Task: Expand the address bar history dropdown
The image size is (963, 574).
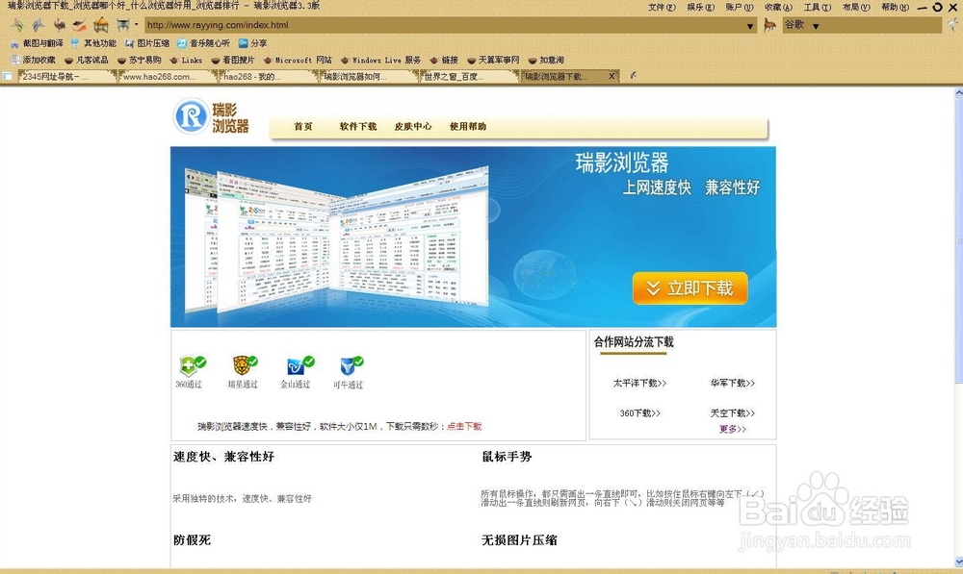Action: click(750, 26)
